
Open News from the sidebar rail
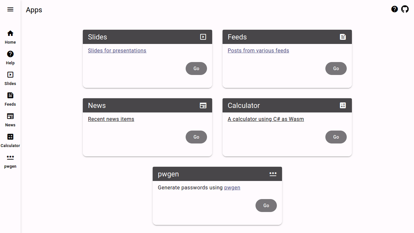click(x=10, y=116)
